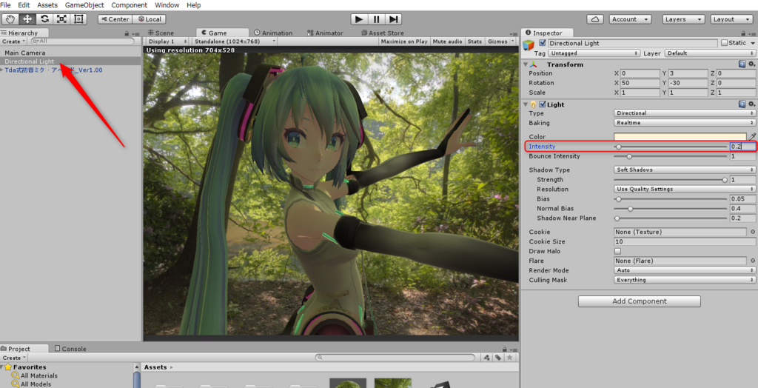Open the Layer Default dropdown
Viewport: 758px width, 388px height.
(710, 53)
